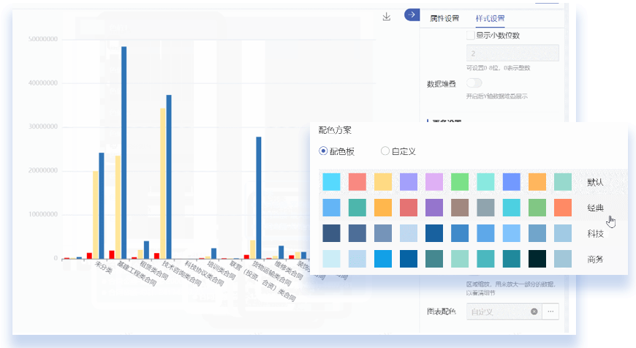Viewport: 636px width, 348px height.
Task: Pick the last light blue swatch in 科技 row
Action: (563, 233)
